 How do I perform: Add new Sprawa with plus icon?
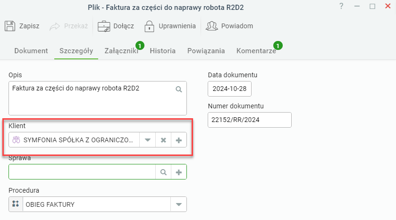click(179, 172)
